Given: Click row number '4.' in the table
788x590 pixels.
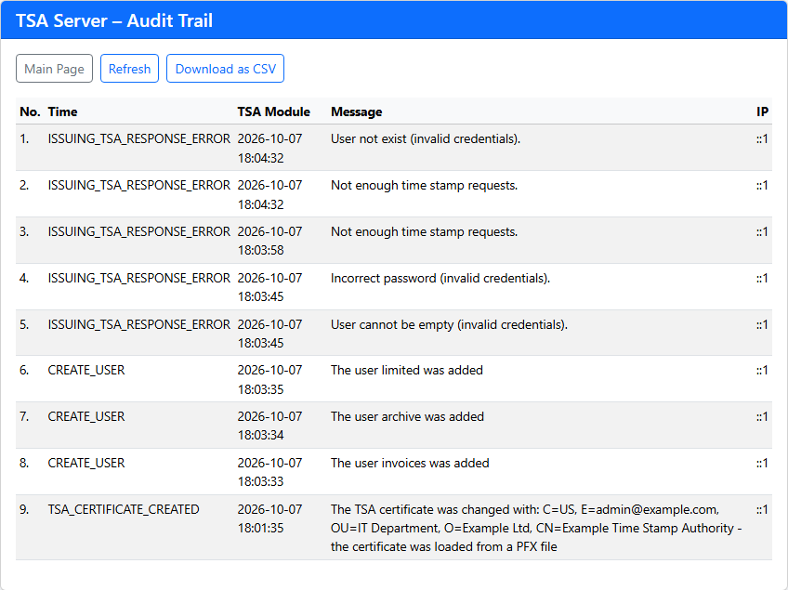Looking at the screenshot, I should point(24,278).
